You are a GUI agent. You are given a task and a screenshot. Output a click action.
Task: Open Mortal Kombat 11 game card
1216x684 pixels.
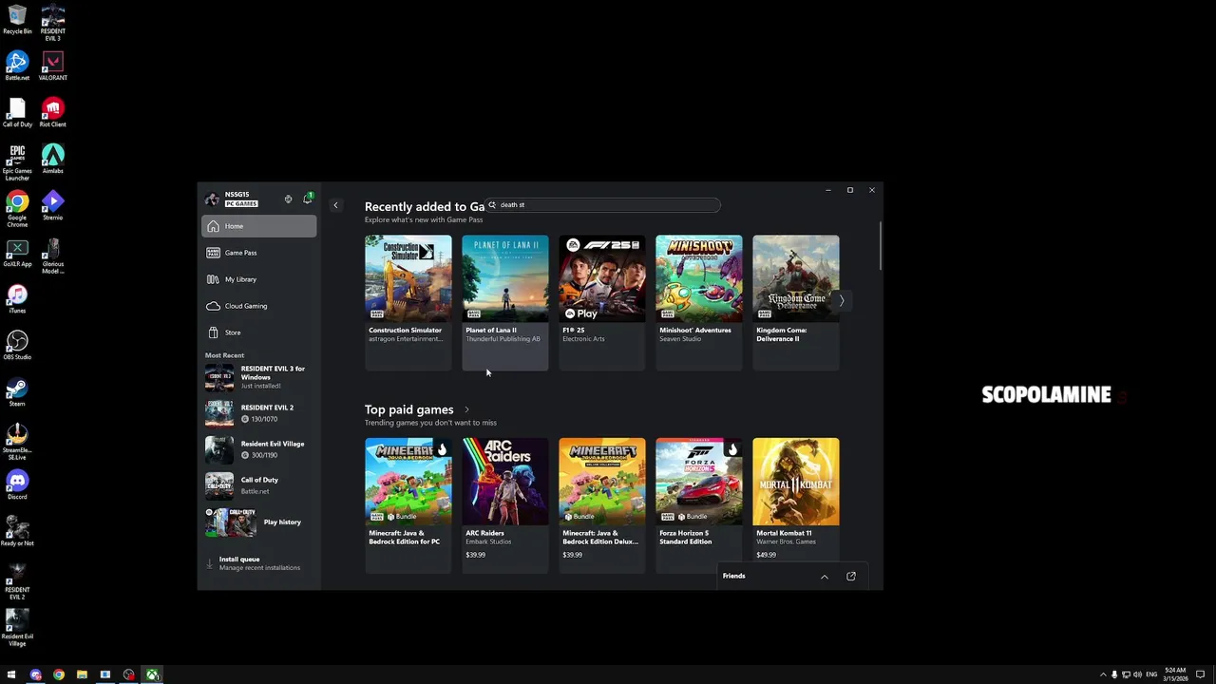795,505
